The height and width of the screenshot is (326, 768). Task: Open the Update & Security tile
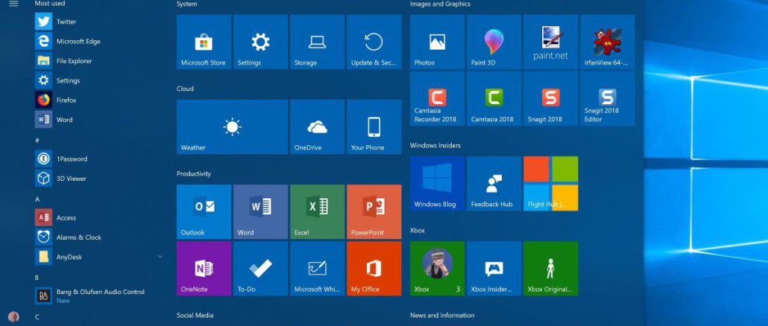(x=374, y=42)
